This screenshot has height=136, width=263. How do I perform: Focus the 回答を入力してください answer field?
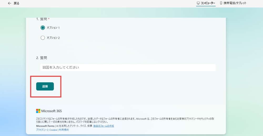pyautogui.click(x=128, y=67)
